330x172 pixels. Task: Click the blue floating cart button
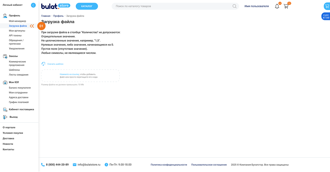point(327,6)
